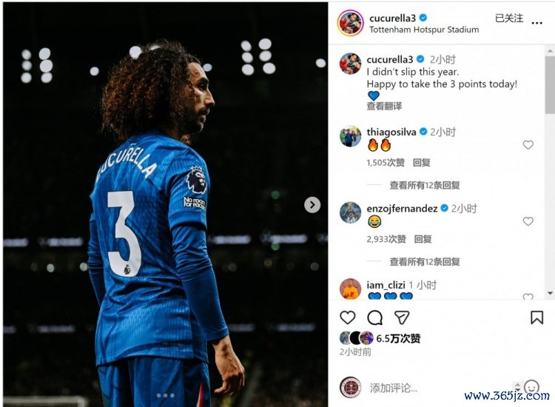
Task: Like thiagosilva's fire emoji comment
Action: pos(528,144)
